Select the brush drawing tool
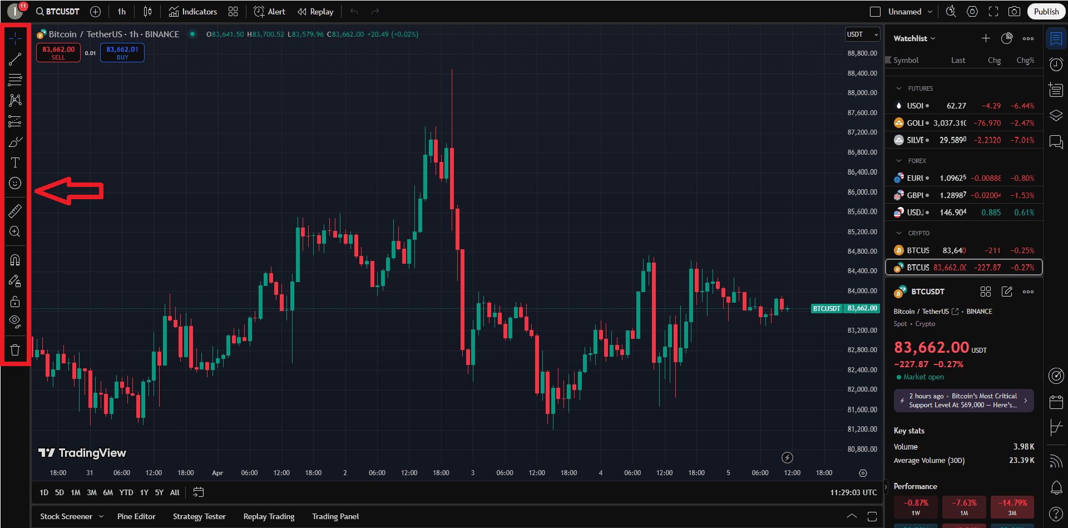This screenshot has height=528, width=1068. 15,142
